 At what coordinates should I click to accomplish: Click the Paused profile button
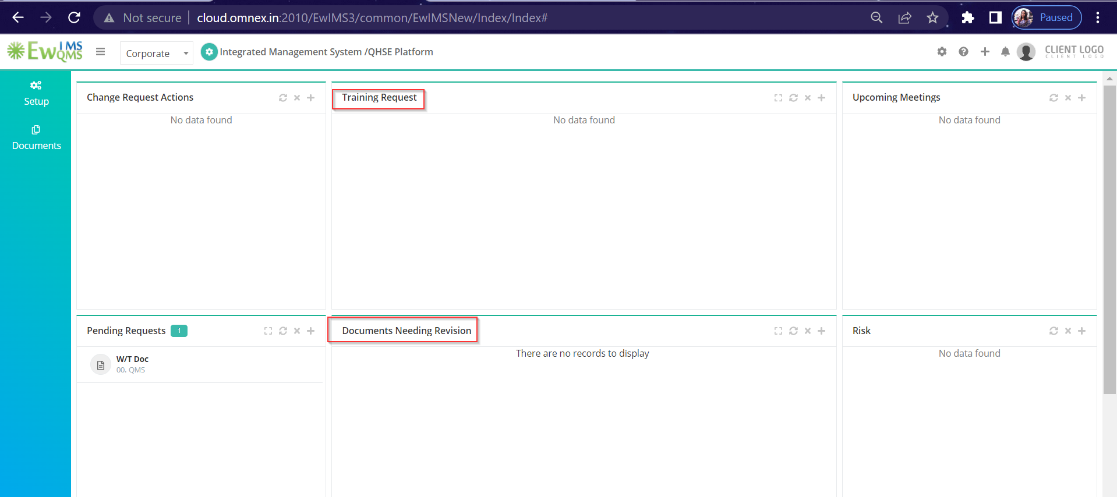coord(1047,17)
